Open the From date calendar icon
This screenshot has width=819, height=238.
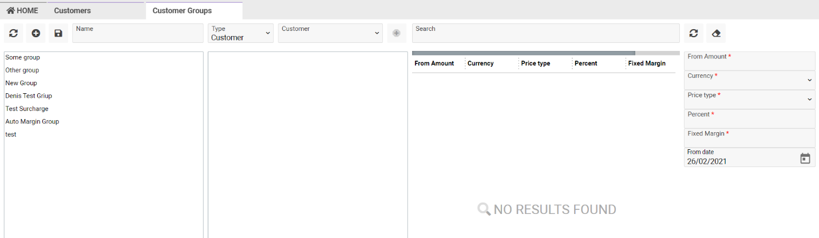coord(805,158)
